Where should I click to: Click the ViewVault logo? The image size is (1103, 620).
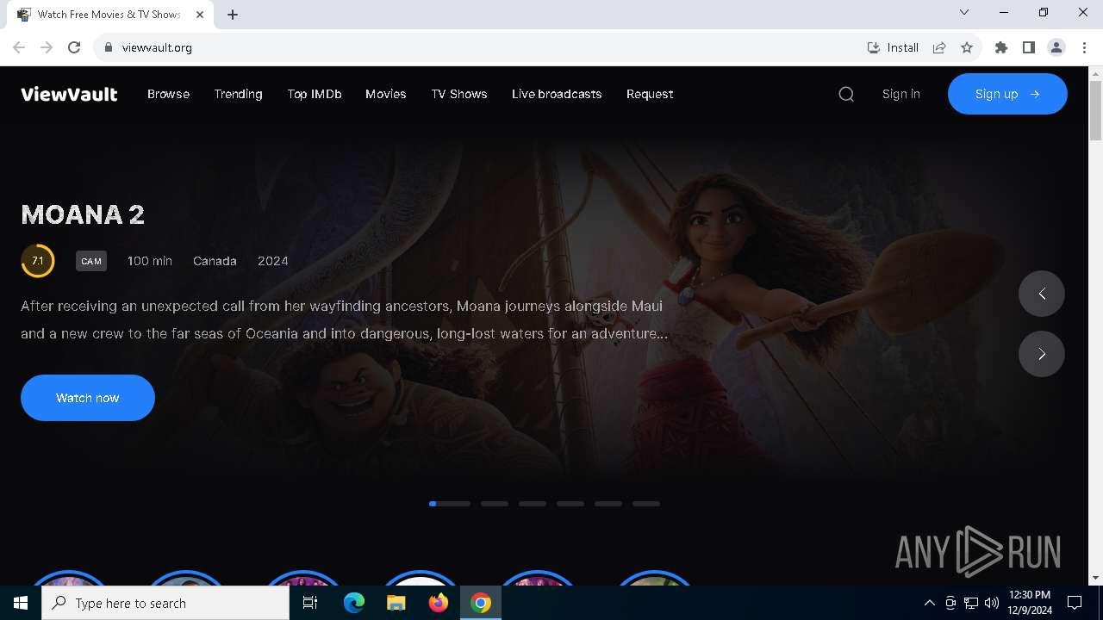[69, 94]
